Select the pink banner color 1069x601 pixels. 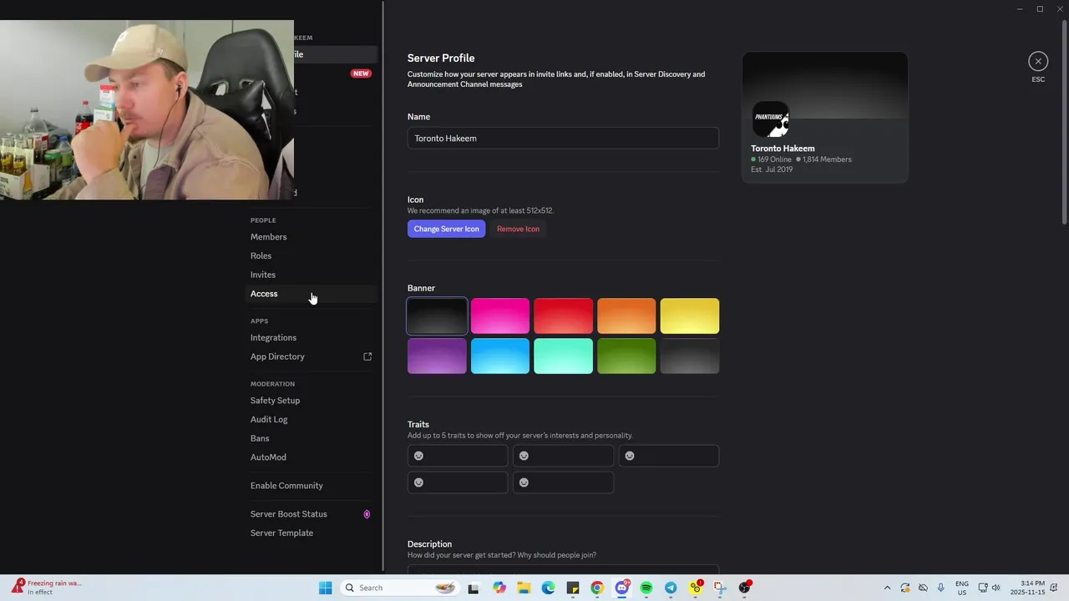click(500, 316)
